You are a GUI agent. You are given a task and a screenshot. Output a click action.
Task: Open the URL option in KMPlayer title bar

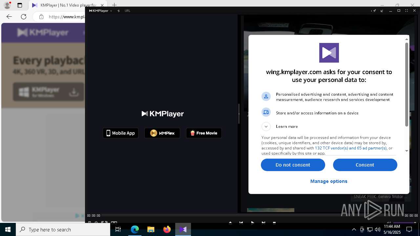click(x=127, y=11)
